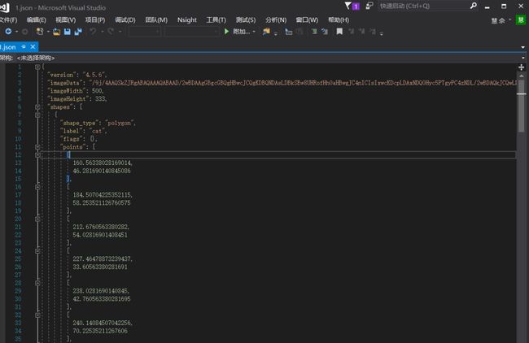Click the Quick Launch search box
This screenshot has height=343, width=529.
(x=424, y=6)
